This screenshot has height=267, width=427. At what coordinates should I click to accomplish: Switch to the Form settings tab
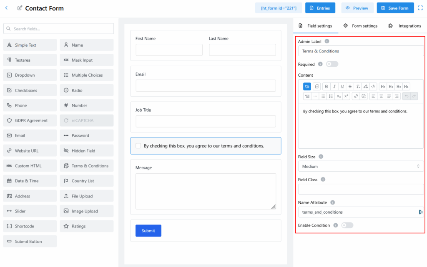pos(360,26)
